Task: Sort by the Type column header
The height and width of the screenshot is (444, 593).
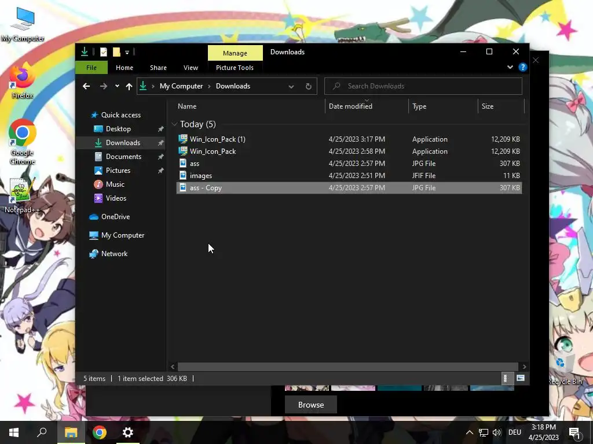Action: 443,106
